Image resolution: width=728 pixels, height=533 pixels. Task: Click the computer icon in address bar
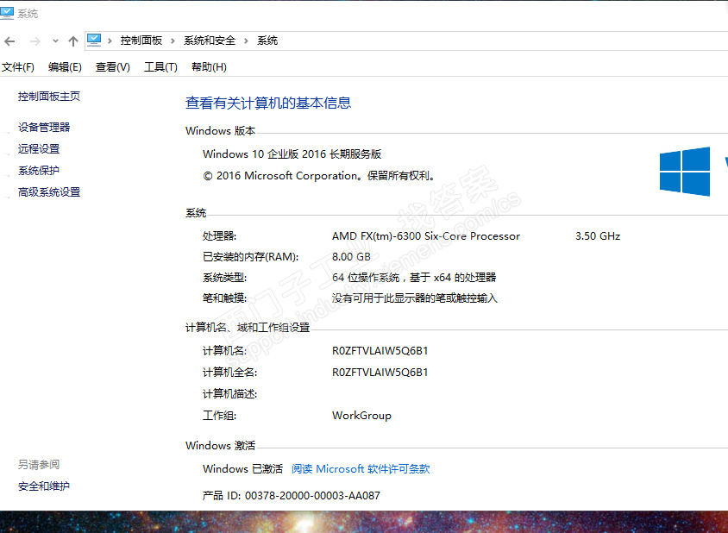[94, 41]
